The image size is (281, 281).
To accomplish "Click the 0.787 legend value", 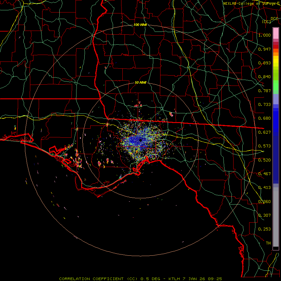I will click(x=264, y=91).
